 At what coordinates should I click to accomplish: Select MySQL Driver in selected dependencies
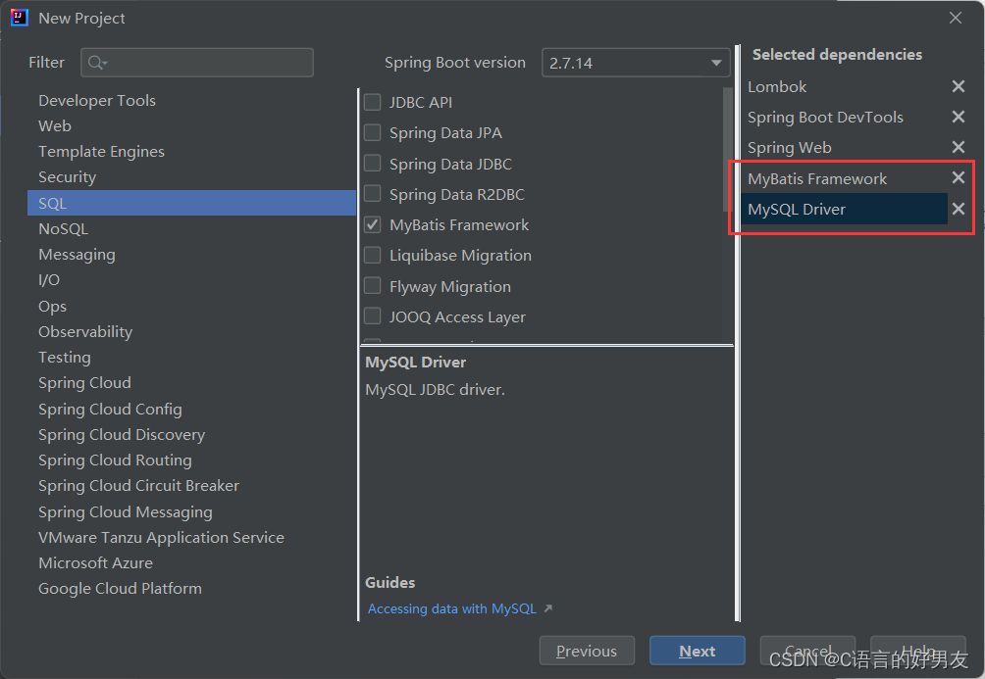[x=844, y=209]
